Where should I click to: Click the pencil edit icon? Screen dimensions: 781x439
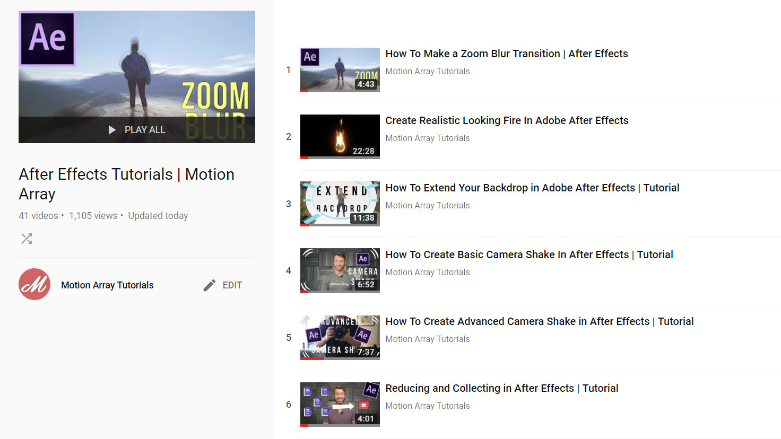(210, 285)
